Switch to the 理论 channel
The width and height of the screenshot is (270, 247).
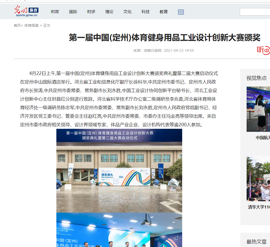(x=109, y=12)
